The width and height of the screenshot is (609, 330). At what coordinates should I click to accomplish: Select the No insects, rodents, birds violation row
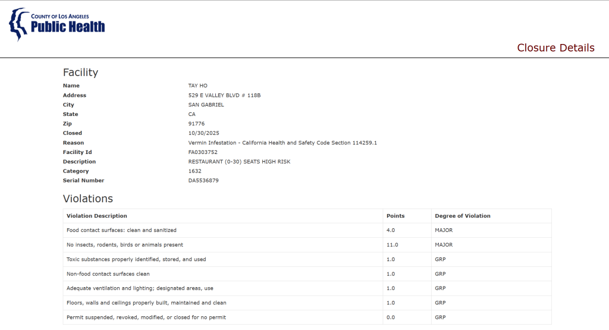point(124,244)
